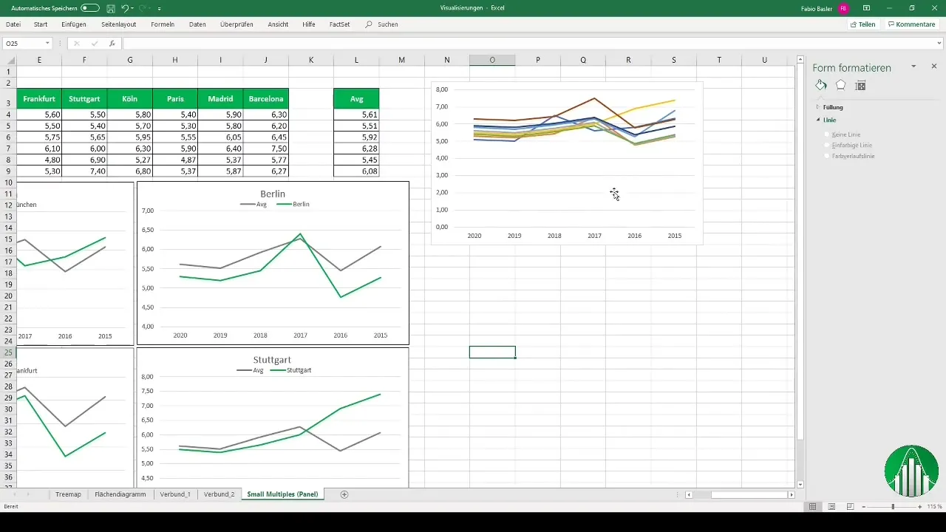The height and width of the screenshot is (532, 946).
Task: Open the Formeln ribbon tab
Action: pos(163,24)
